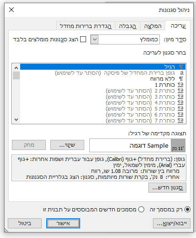This screenshot has height=238, width=196.
Task: Click the style list scroll-up arrow
Action: (x=16, y=68)
